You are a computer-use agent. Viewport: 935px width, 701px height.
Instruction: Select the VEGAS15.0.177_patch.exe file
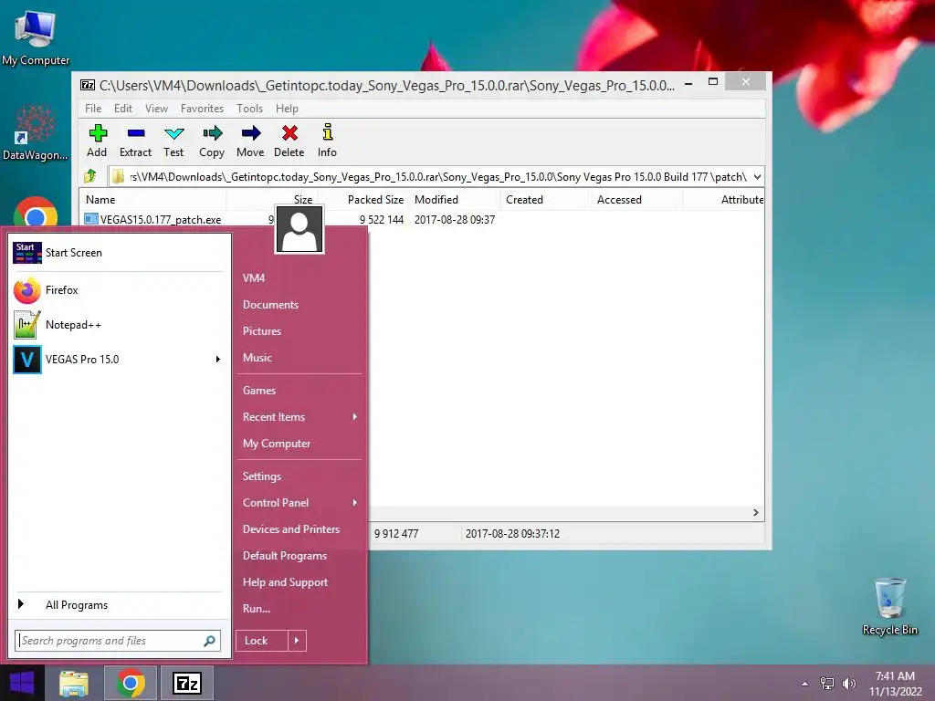[152, 219]
